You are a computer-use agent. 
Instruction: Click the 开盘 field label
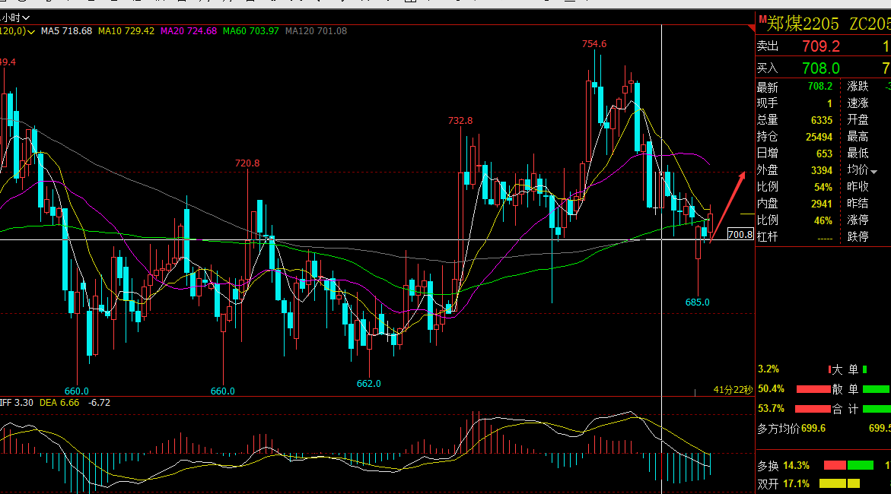pos(858,120)
